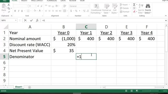Open Cell Styles gallery
The image size is (168, 94).
tap(114, 9)
